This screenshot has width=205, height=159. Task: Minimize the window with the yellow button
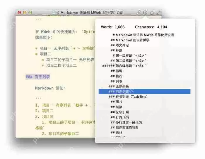tap(25, 13)
